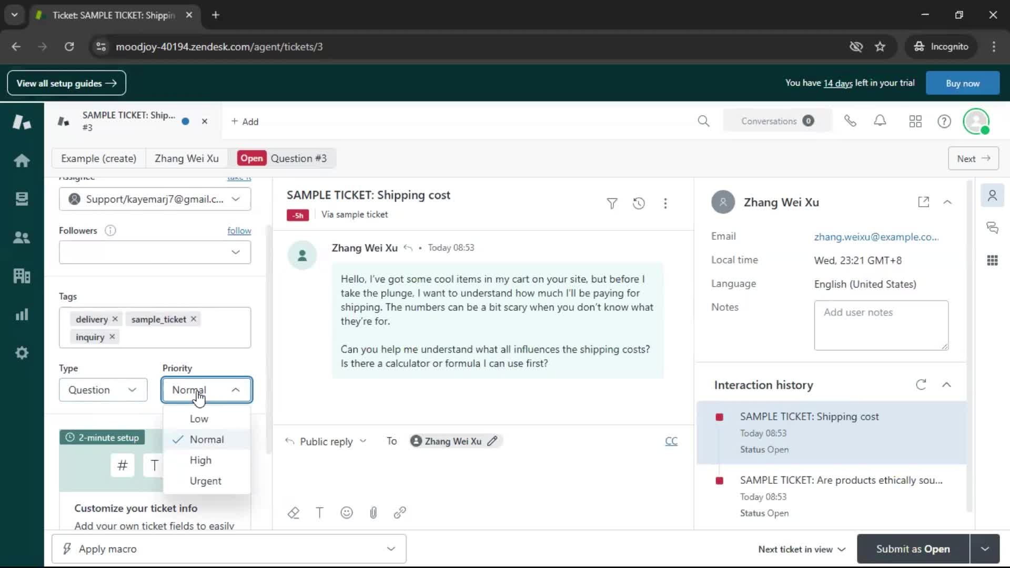This screenshot has width=1010, height=568.
Task: Click the Buy now button
Action: pyautogui.click(x=962, y=83)
